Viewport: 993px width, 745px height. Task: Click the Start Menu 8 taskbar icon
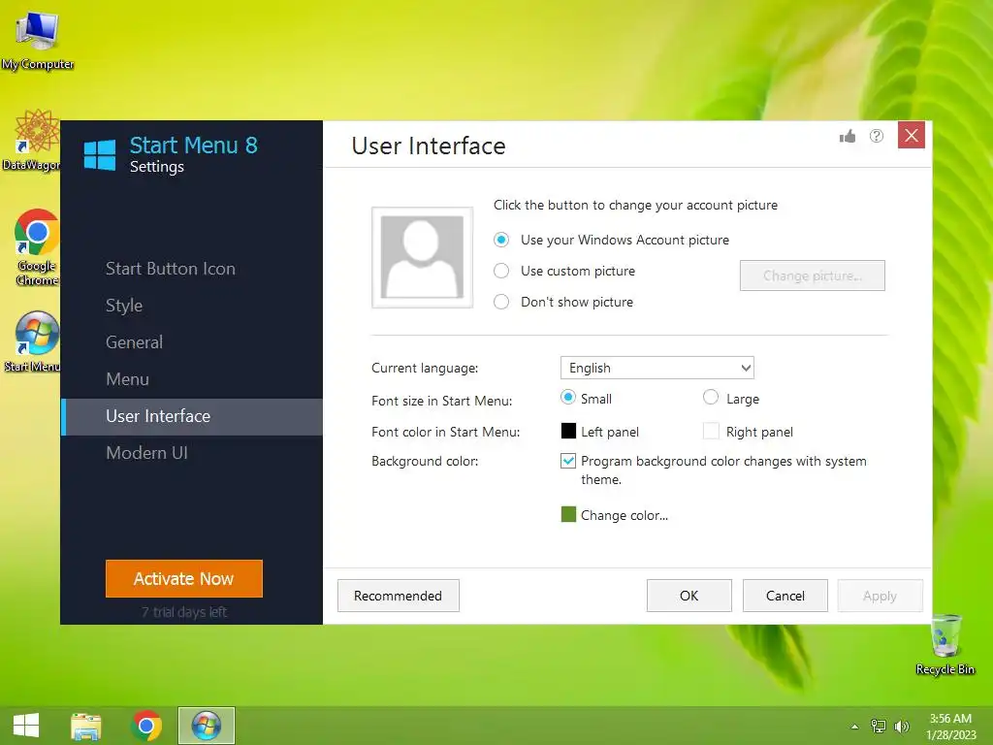pyautogui.click(x=207, y=726)
